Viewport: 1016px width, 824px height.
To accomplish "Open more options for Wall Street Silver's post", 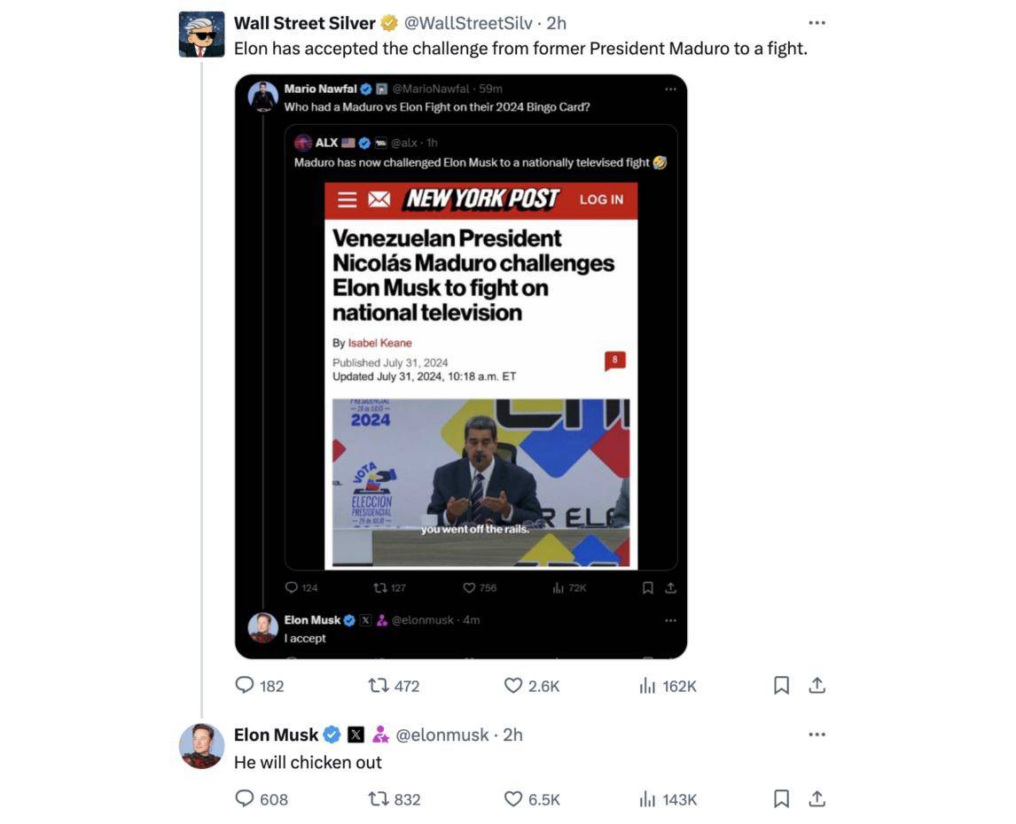I will point(817,23).
